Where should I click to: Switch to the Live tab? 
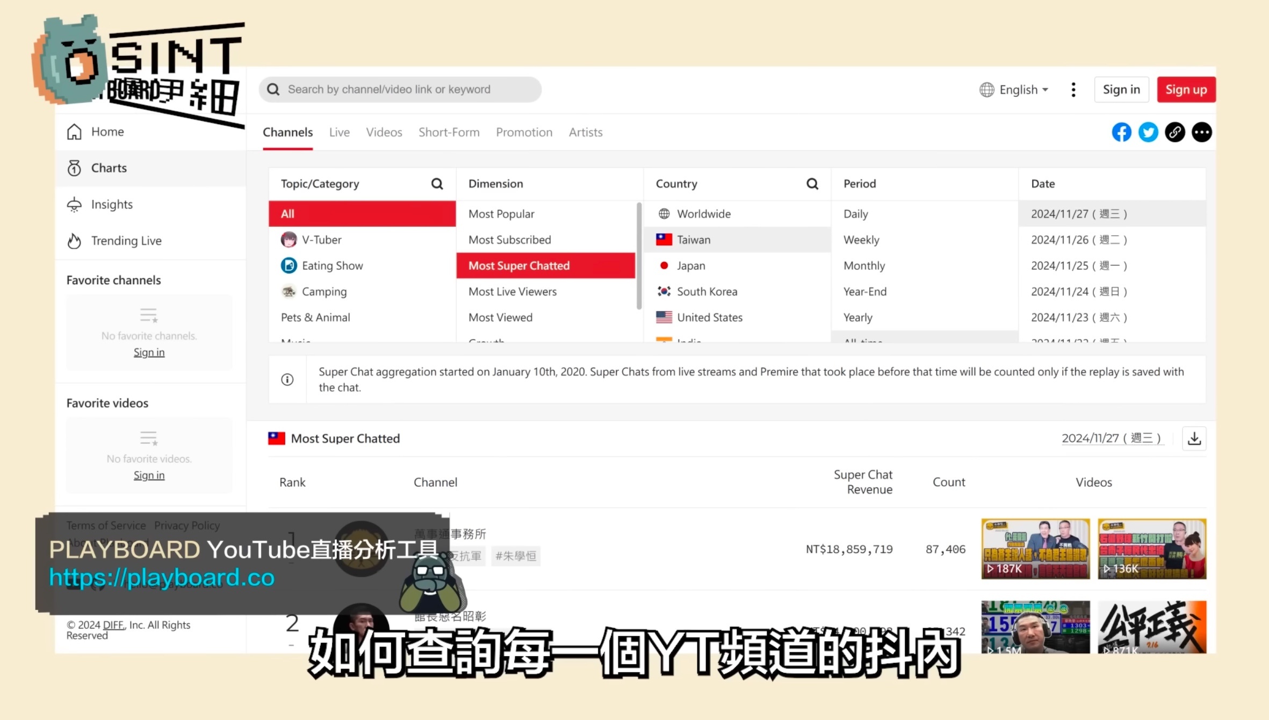point(339,132)
